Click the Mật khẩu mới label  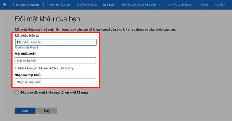pos(25,54)
